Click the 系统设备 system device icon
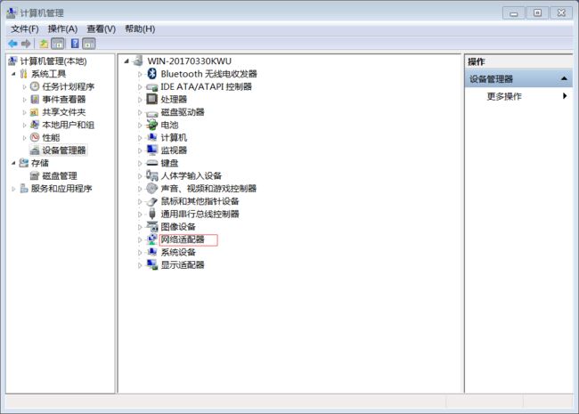 pyautogui.click(x=151, y=252)
